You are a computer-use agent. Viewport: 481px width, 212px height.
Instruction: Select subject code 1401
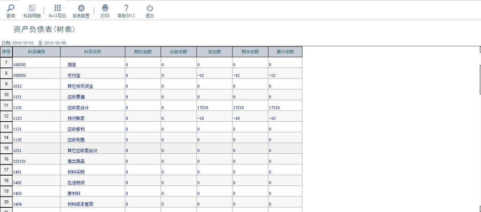(x=18, y=172)
